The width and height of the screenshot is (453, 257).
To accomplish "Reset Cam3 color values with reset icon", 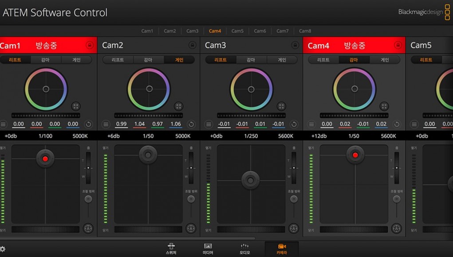I will [x=294, y=125].
